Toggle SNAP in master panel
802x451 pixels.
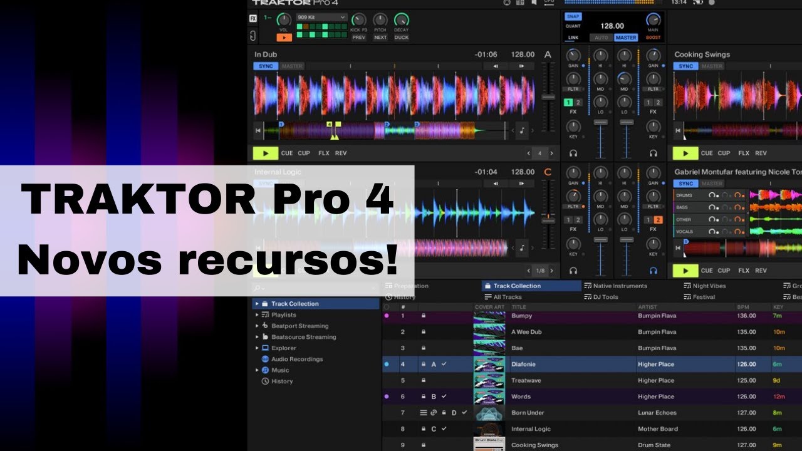point(573,17)
